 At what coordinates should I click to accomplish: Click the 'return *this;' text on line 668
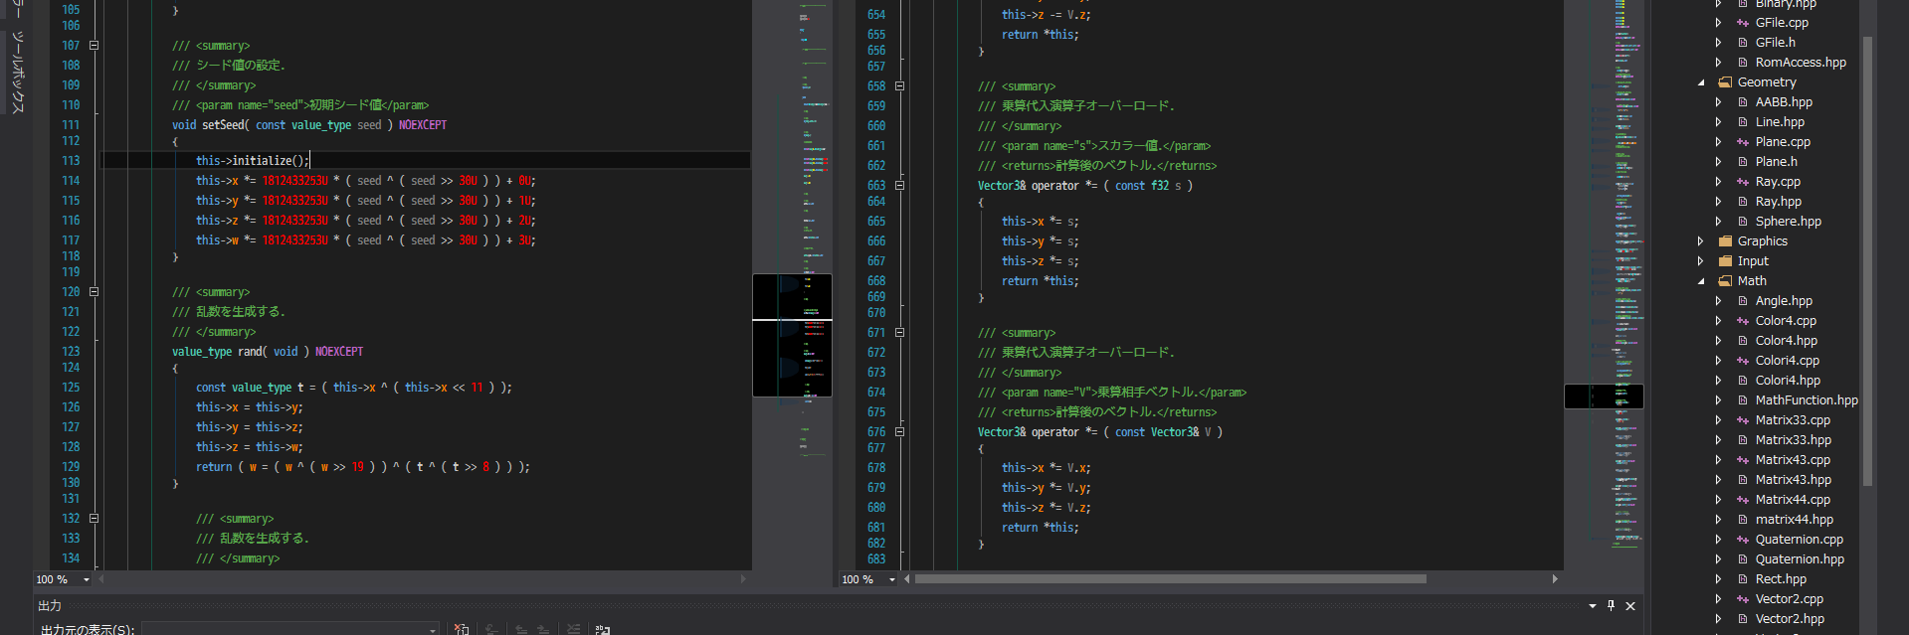pyautogui.click(x=1040, y=281)
